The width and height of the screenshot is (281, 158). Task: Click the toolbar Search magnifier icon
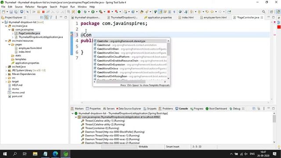tap(263, 12)
